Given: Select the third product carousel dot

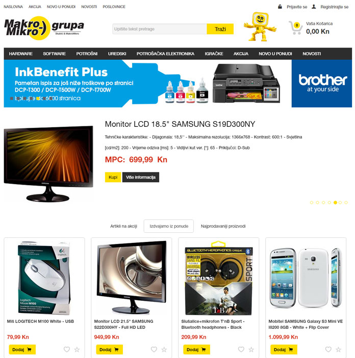Looking at the screenshot, I should coord(323,203).
